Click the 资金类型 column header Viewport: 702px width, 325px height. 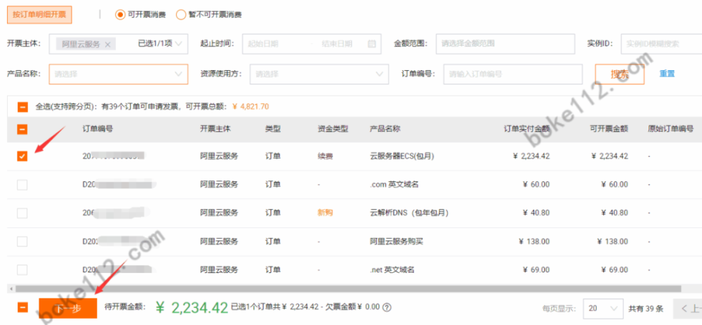[x=333, y=129]
